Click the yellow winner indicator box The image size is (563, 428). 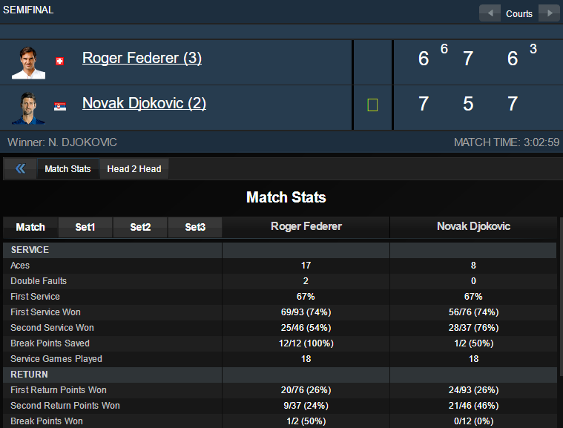(x=372, y=105)
